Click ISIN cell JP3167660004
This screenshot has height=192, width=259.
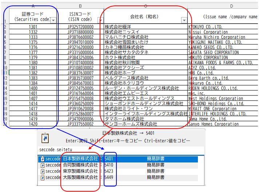80,93
